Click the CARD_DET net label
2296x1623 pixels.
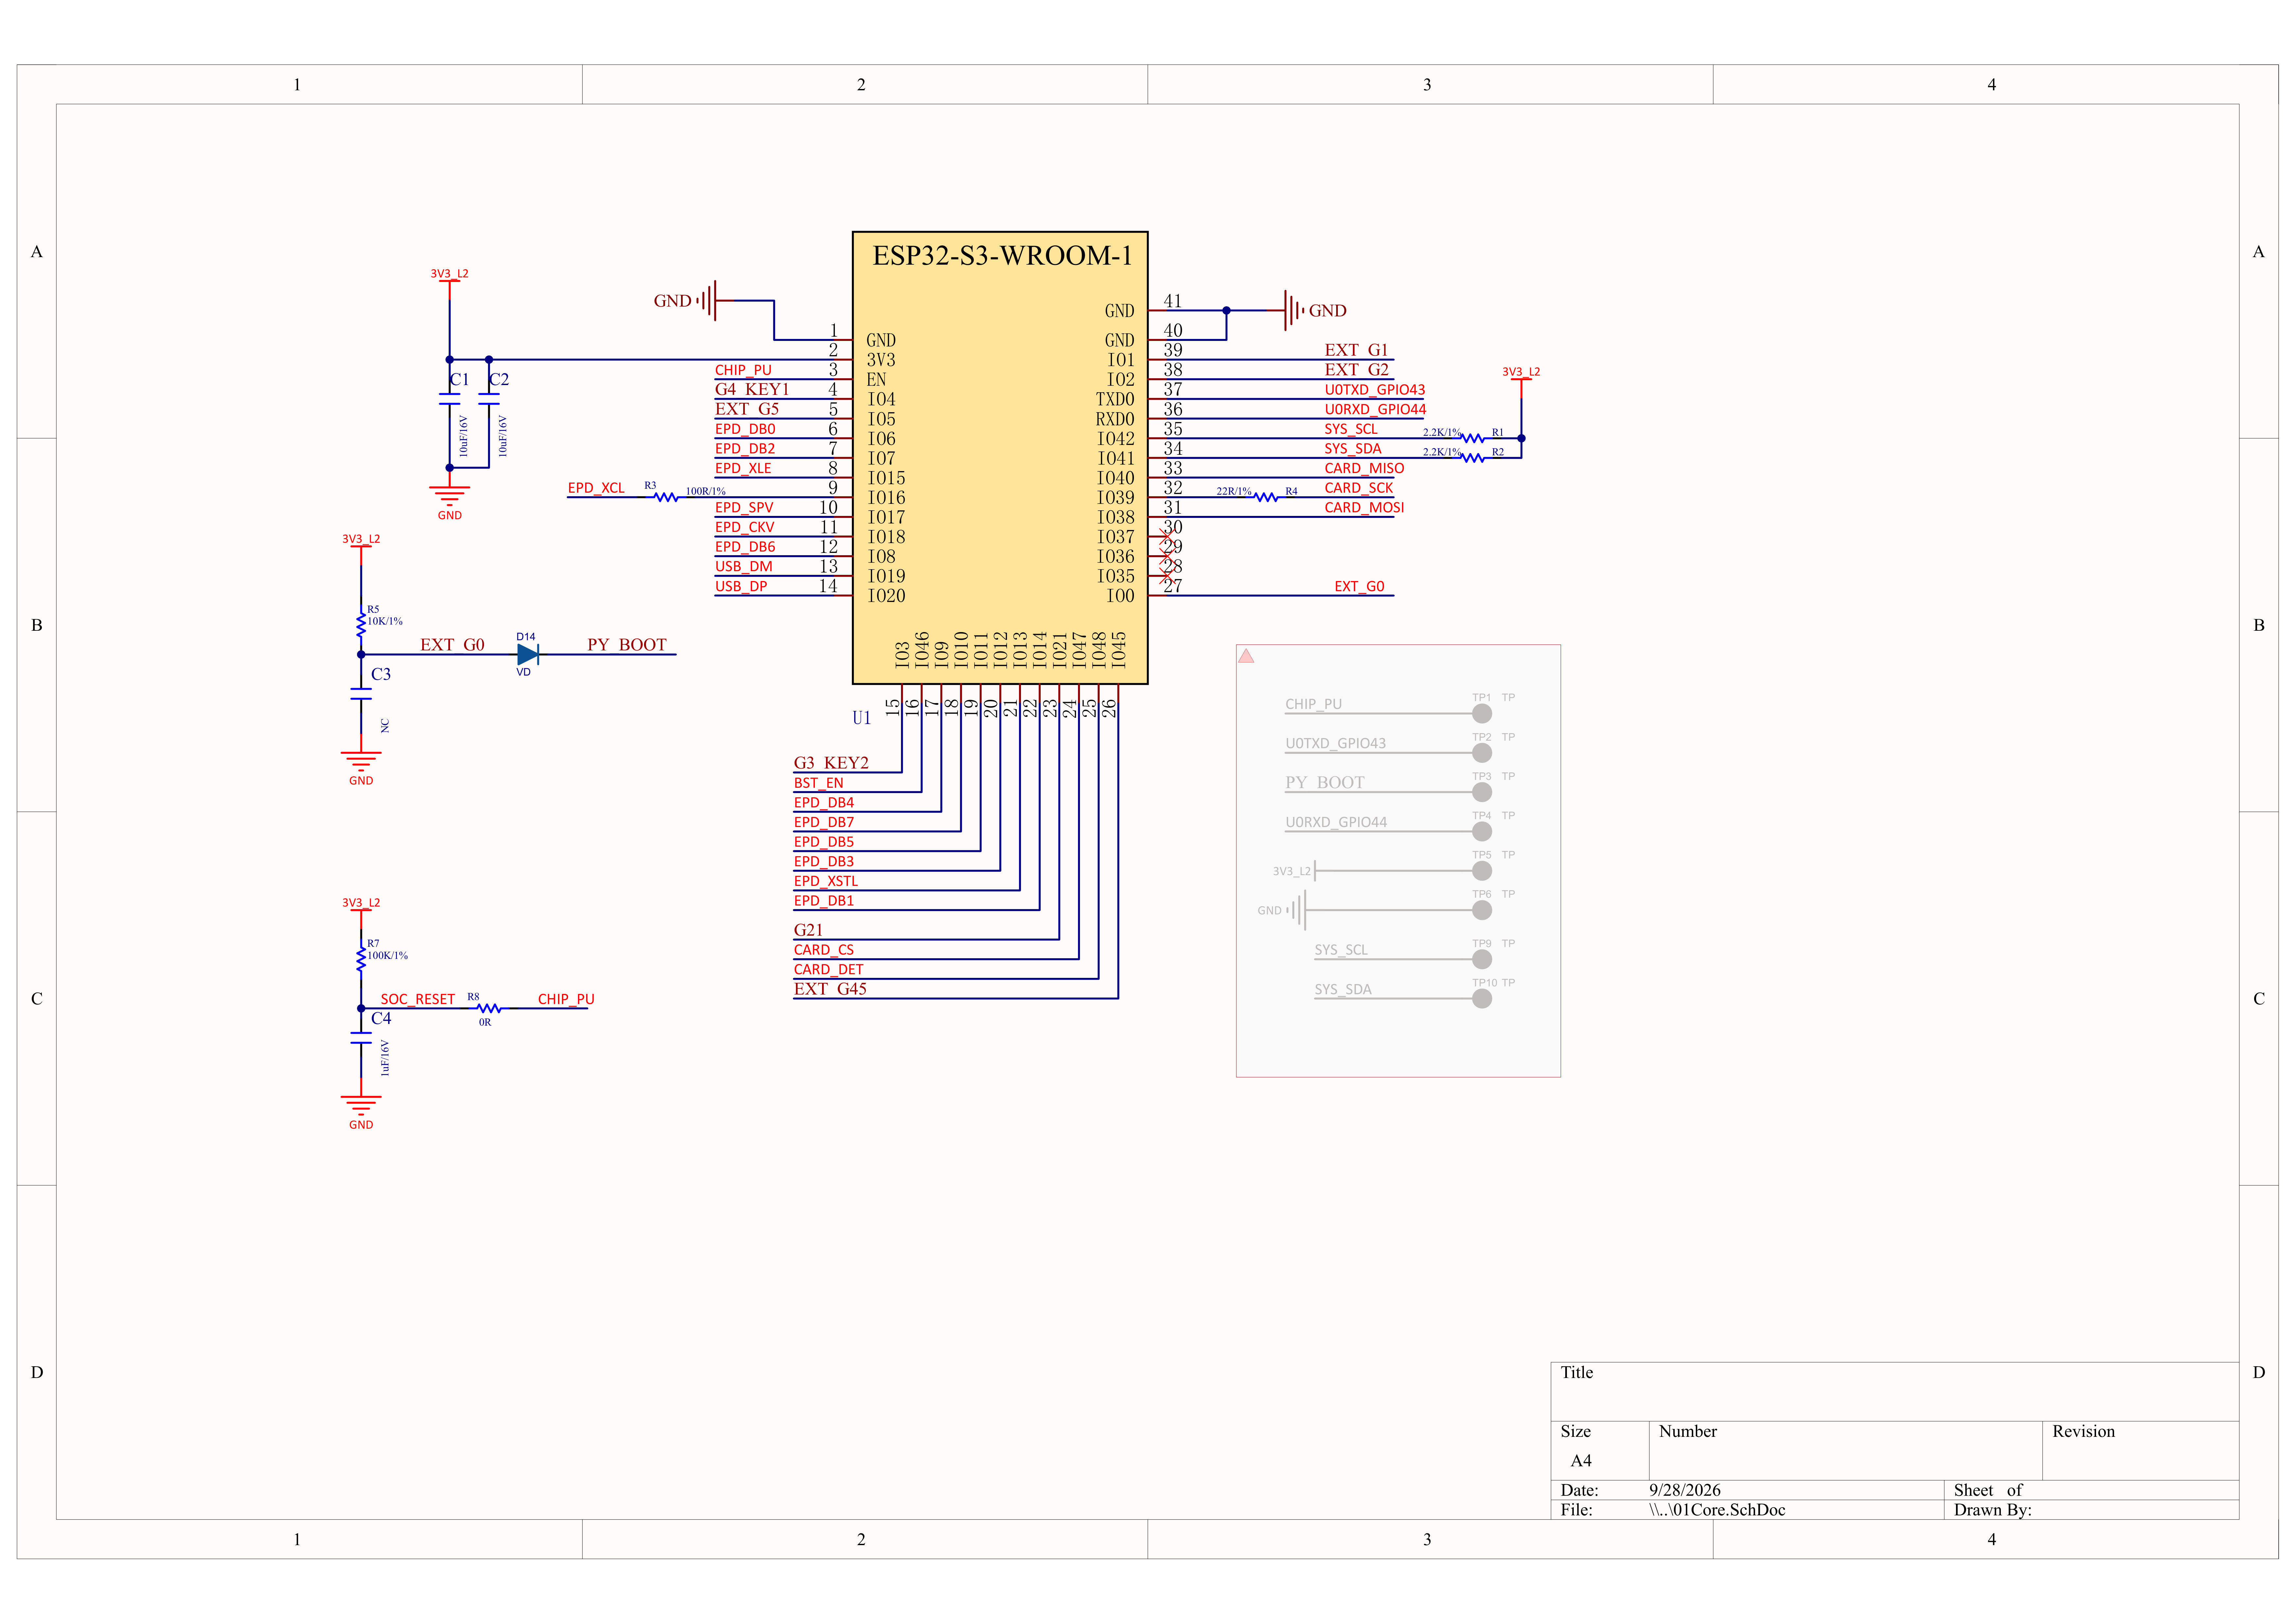coord(829,970)
